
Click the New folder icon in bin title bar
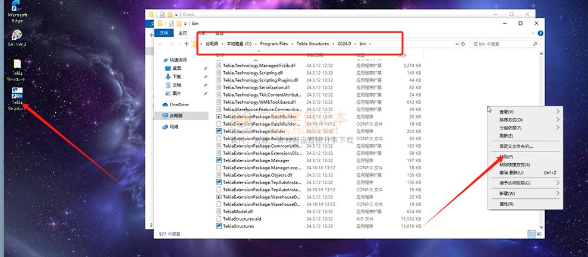[x=179, y=23]
